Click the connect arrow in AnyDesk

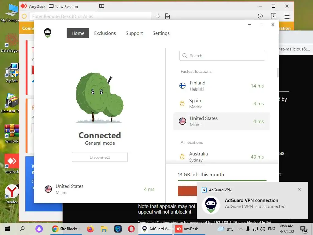click(158, 16)
